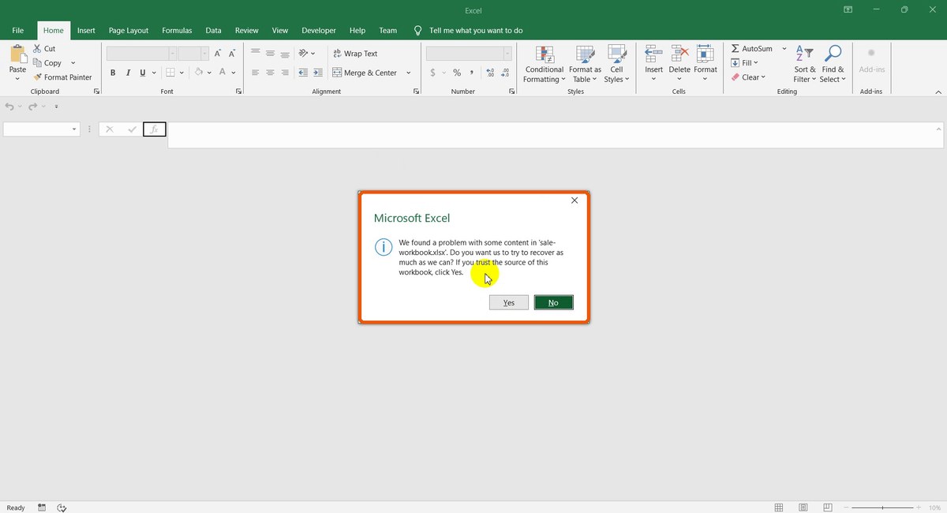Click the Format cells icon
This screenshot has height=513, width=947.
point(705,54)
